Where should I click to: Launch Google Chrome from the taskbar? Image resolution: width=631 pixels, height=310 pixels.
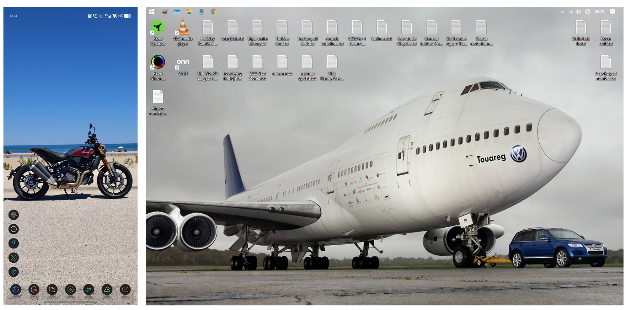pyautogui.click(x=214, y=12)
